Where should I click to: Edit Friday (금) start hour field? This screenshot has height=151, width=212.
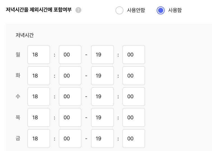tap(39, 139)
